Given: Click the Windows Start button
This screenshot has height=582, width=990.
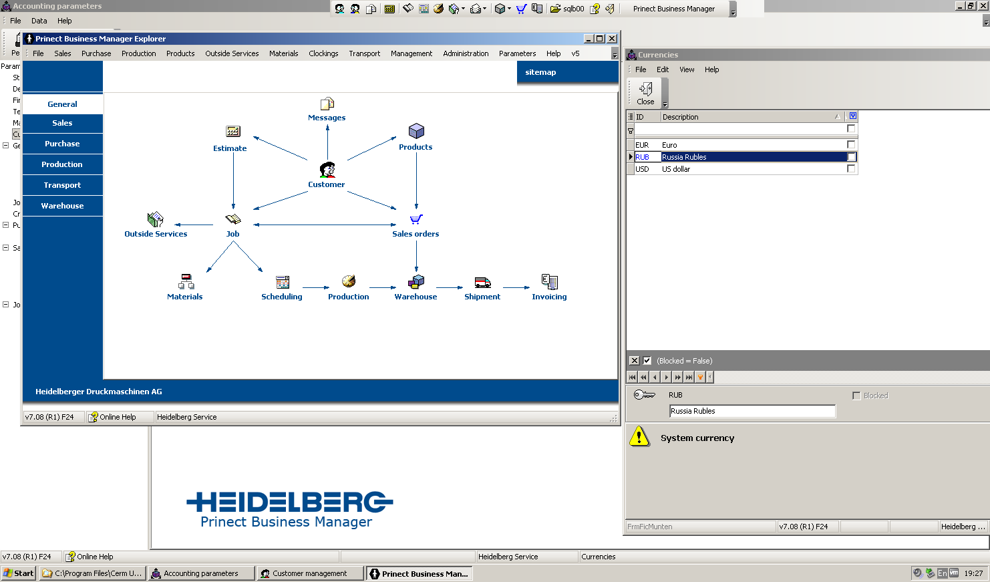Looking at the screenshot, I should [18, 573].
